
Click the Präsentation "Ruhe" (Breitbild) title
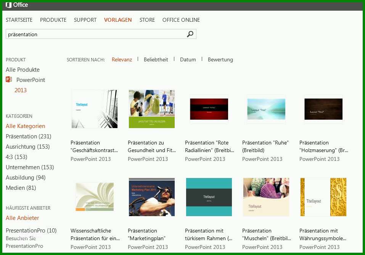(265, 146)
